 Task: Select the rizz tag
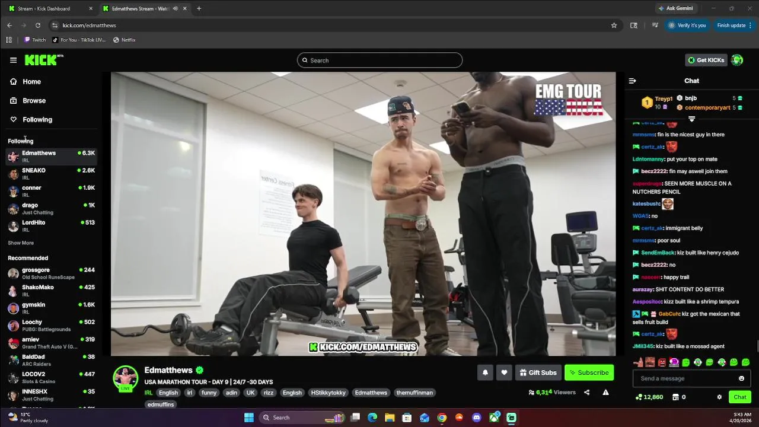tap(269, 393)
